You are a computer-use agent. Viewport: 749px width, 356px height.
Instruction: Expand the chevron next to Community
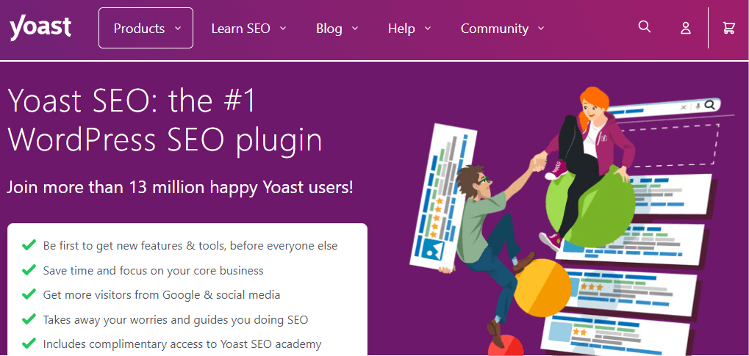pos(541,29)
